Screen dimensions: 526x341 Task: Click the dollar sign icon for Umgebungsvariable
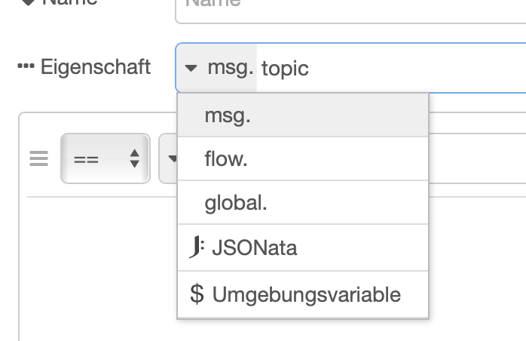click(x=197, y=294)
